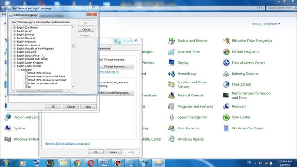
Task: Select English (United Kingdom) in the list
Action: coord(30,63)
